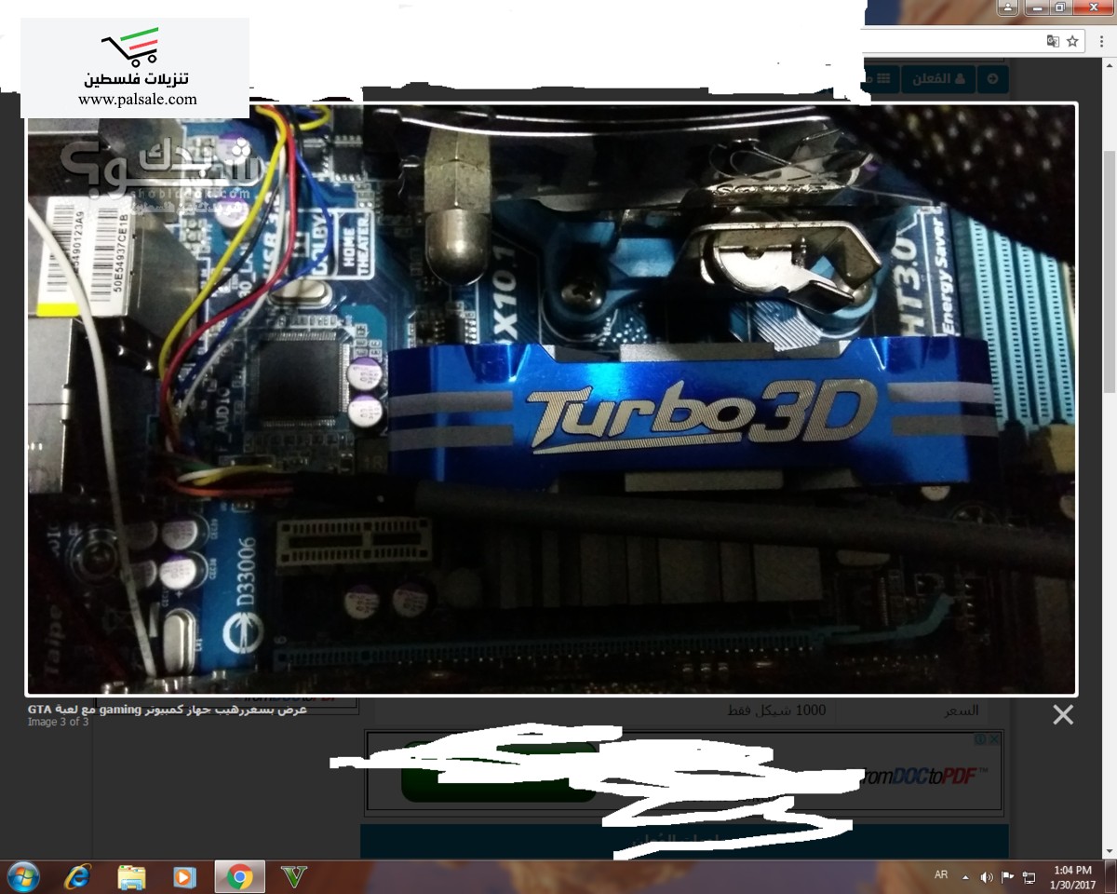The height and width of the screenshot is (894, 1117).
Task: Click the 'Image 3 of 3' counter text
Action: pyautogui.click(x=58, y=722)
